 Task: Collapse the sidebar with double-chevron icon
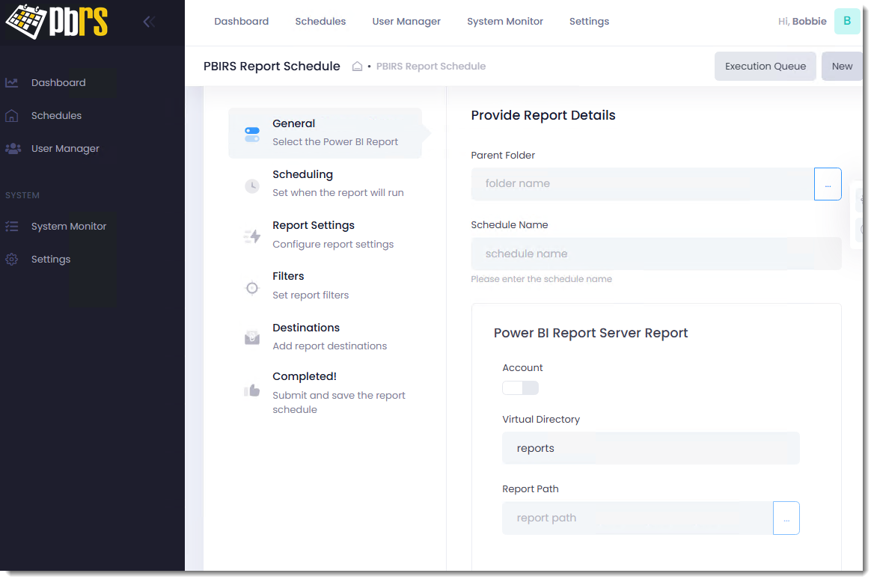coord(149,22)
